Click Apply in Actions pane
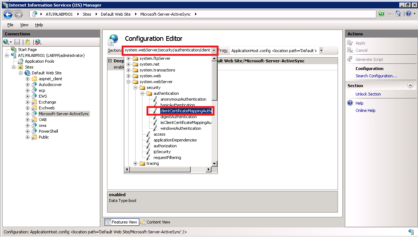 (x=360, y=43)
